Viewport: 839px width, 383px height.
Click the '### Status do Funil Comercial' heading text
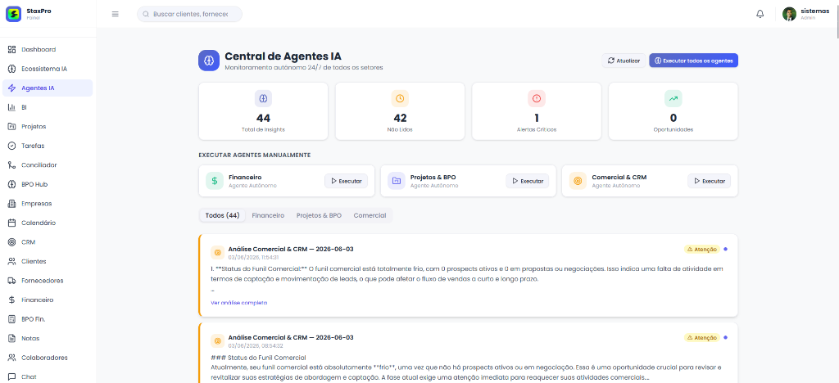tap(258, 358)
